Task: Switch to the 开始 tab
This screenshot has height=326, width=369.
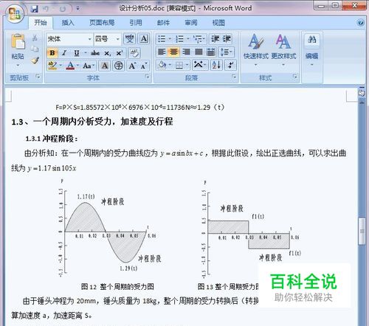Action: [x=41, y=23]
